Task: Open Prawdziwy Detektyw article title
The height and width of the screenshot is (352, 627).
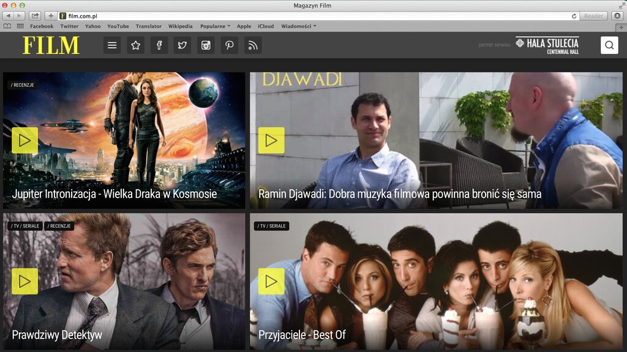Action: [x=57, y=335]
